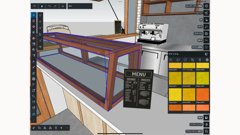Open the hamburger main menu
Screen dimensions: 240x135
click(x=34, y=6)
